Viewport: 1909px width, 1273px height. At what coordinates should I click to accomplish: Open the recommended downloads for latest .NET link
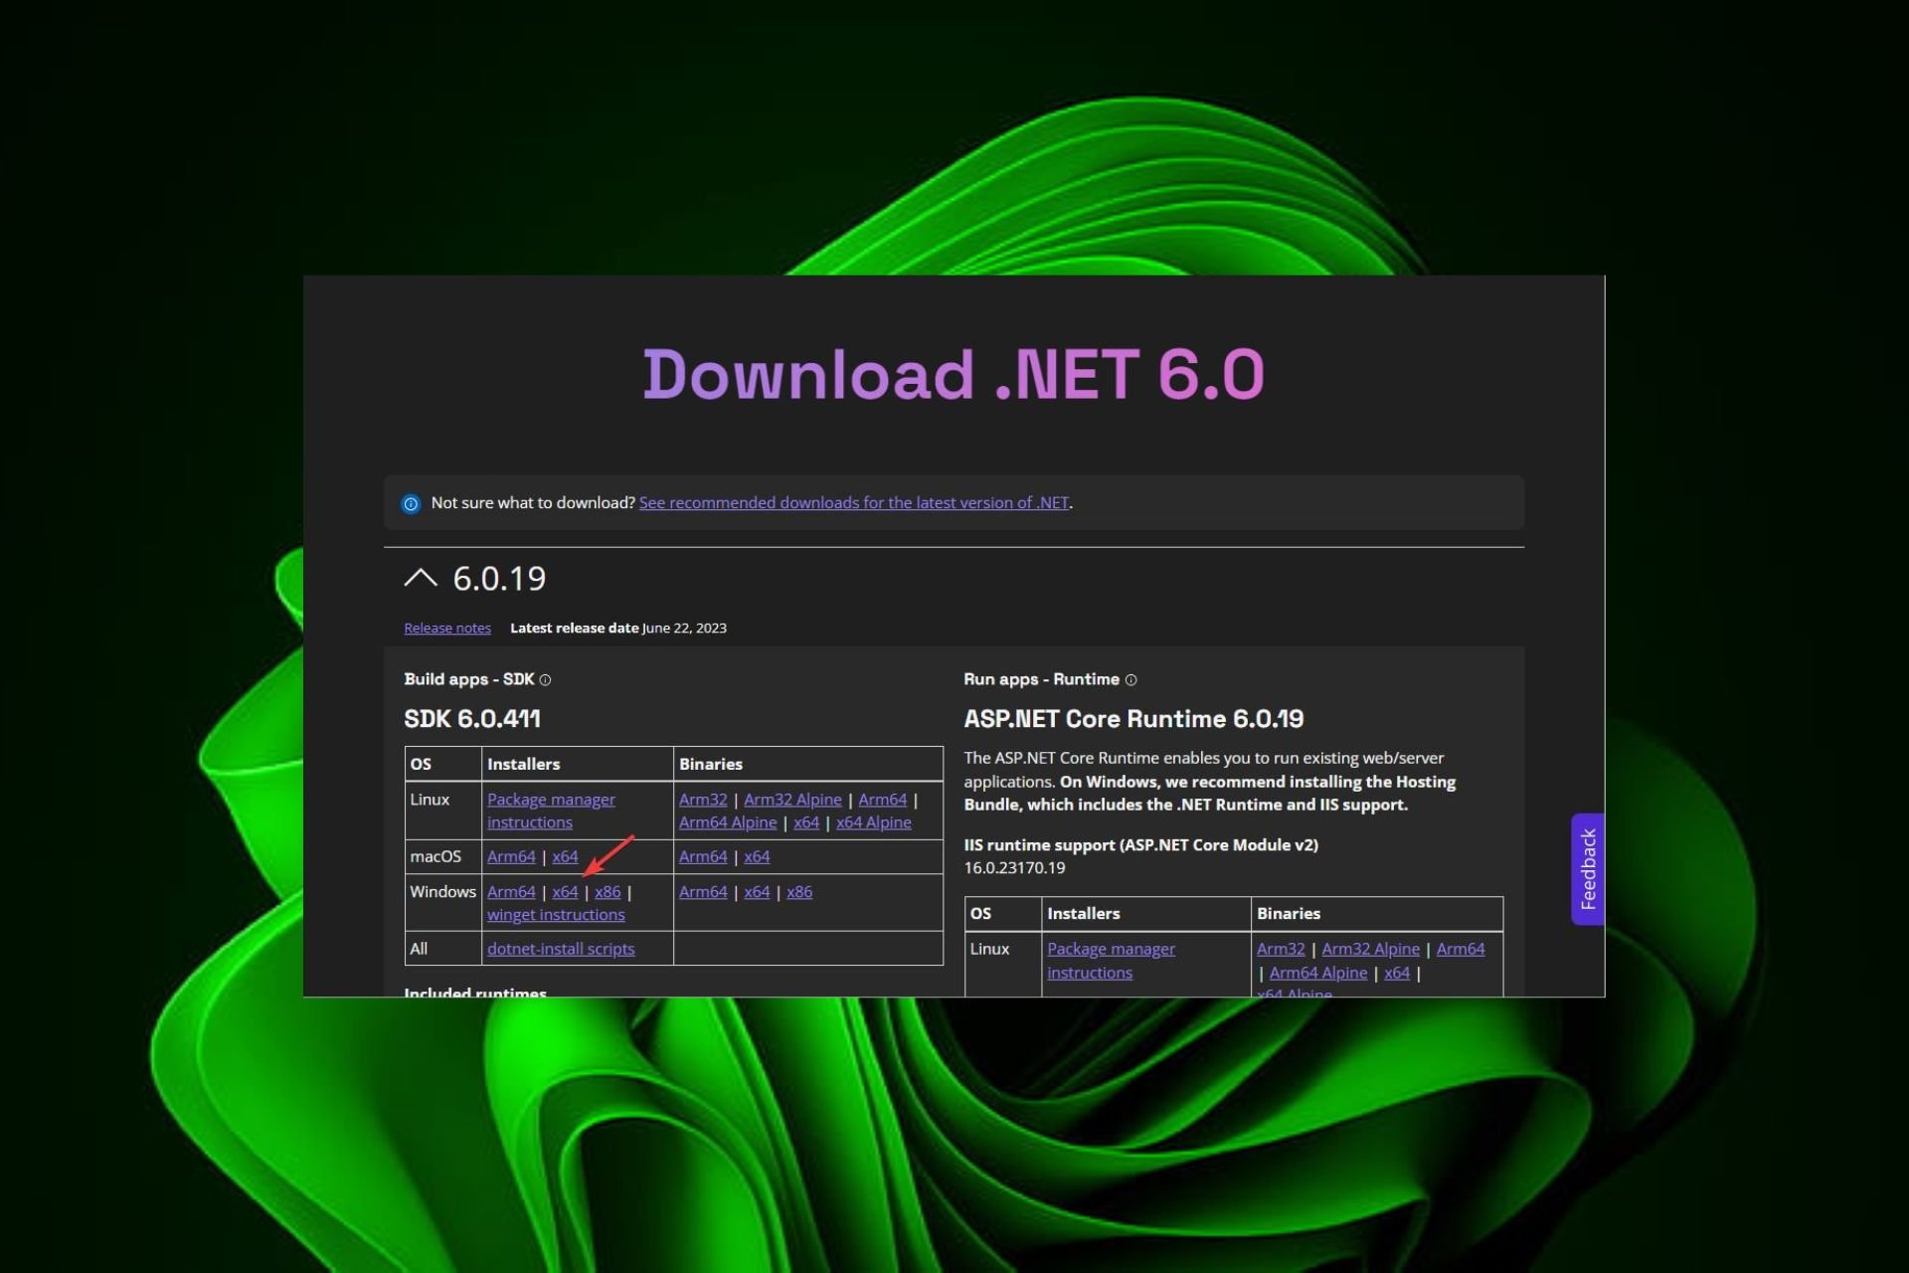point(854,503)
